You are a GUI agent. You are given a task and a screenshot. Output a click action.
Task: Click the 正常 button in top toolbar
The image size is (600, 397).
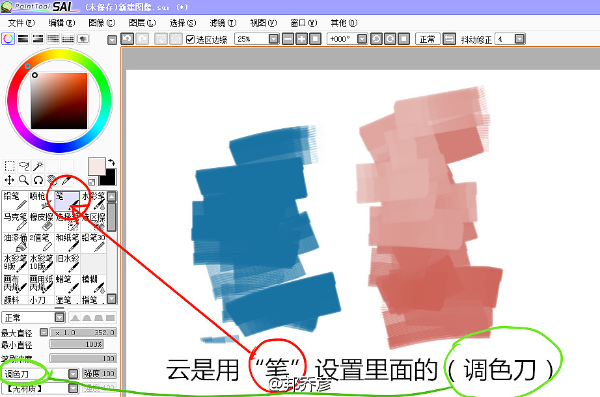427,39
